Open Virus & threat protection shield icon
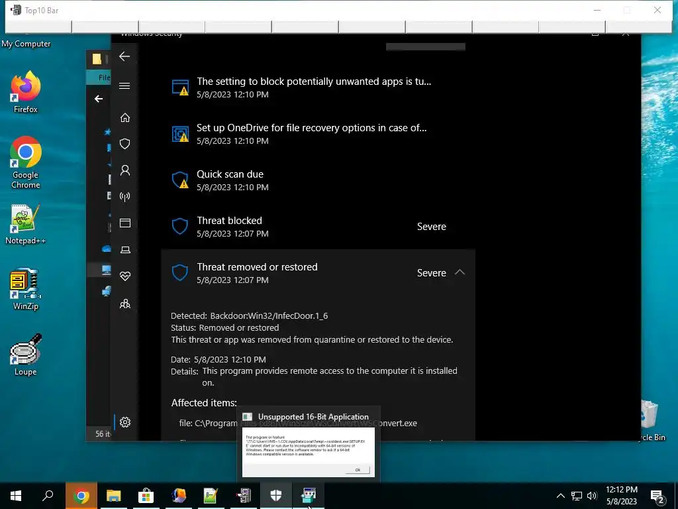The width and height of the screenshot is (678, 509). (x=125, y=144)
